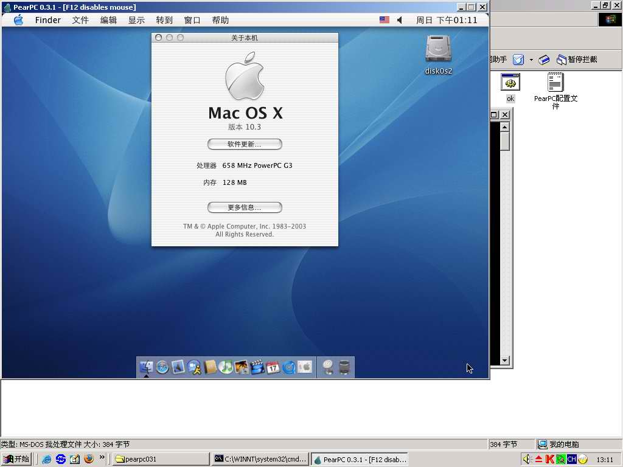This screenshot has height=467, width=623.
Task: Click the @ website spring icon in dock
Action: (328, 367)
